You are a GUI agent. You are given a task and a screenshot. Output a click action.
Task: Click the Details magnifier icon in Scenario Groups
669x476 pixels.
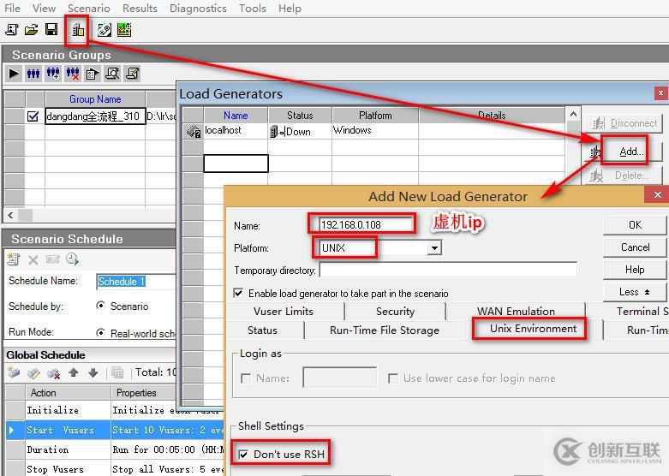click(112, 74)
